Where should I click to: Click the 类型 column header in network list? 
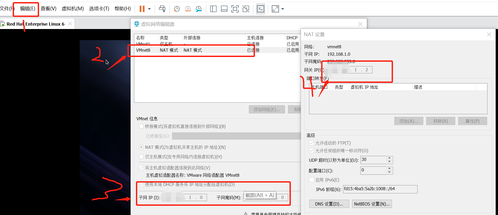pos(170,38)
